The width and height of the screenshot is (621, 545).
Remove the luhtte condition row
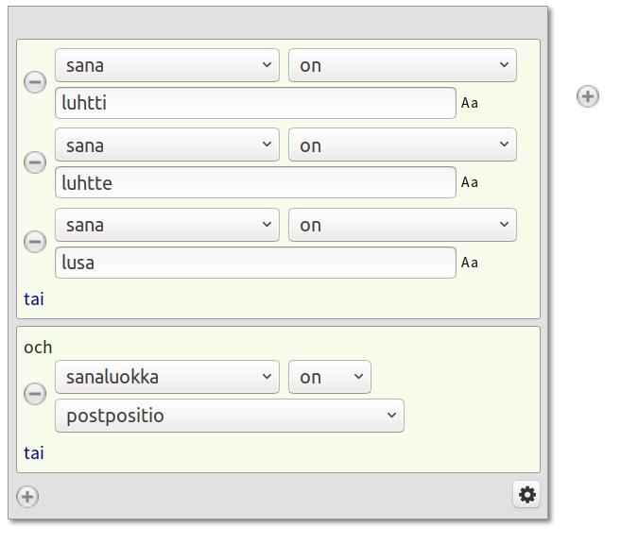click(x=35, y=162)
